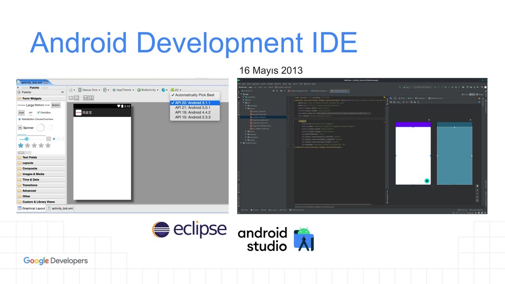Click the first layout view icon below toolbar
This screenshot has width=505, height=284.
pyautogui.click(x=71, y=98)
